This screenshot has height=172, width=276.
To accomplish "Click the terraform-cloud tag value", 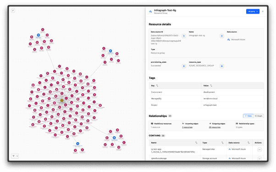I will pyautogui.click(x=210, y=99).
